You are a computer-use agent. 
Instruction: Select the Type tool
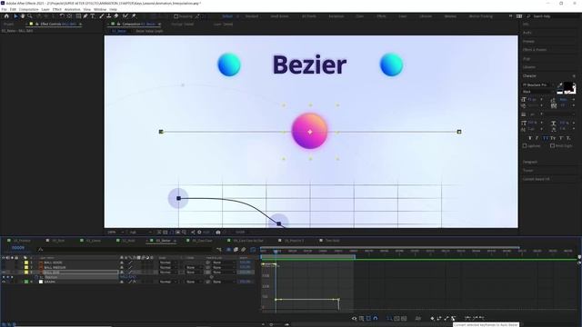[93, 16]
